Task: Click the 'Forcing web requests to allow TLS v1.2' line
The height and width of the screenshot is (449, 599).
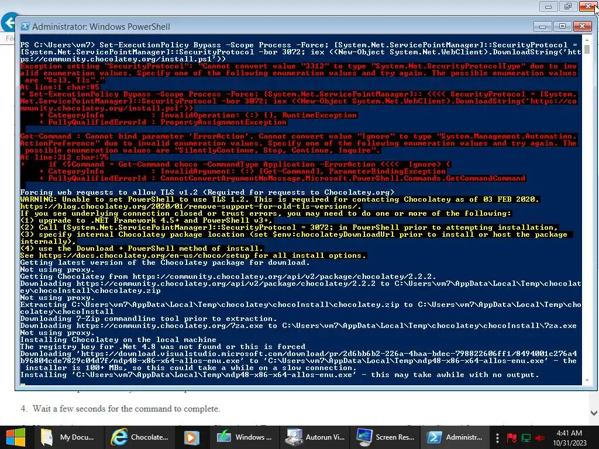Action: click(207, 192)
